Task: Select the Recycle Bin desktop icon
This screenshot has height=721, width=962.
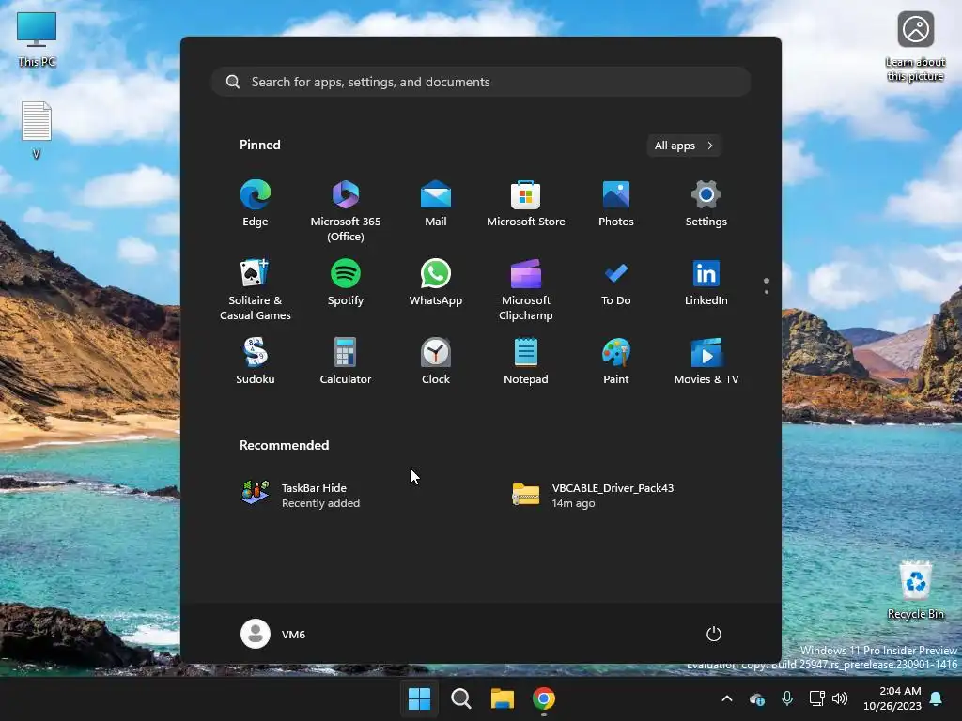Action: 916,590
